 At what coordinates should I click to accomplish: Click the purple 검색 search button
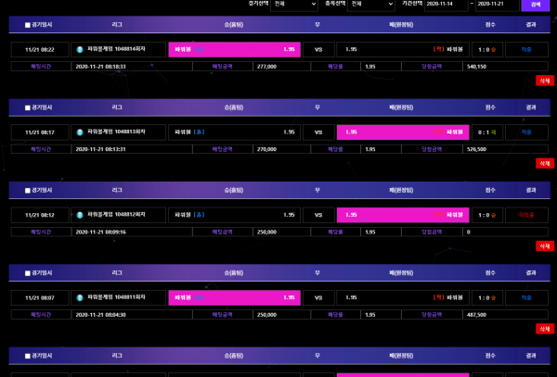click(536, 5)
